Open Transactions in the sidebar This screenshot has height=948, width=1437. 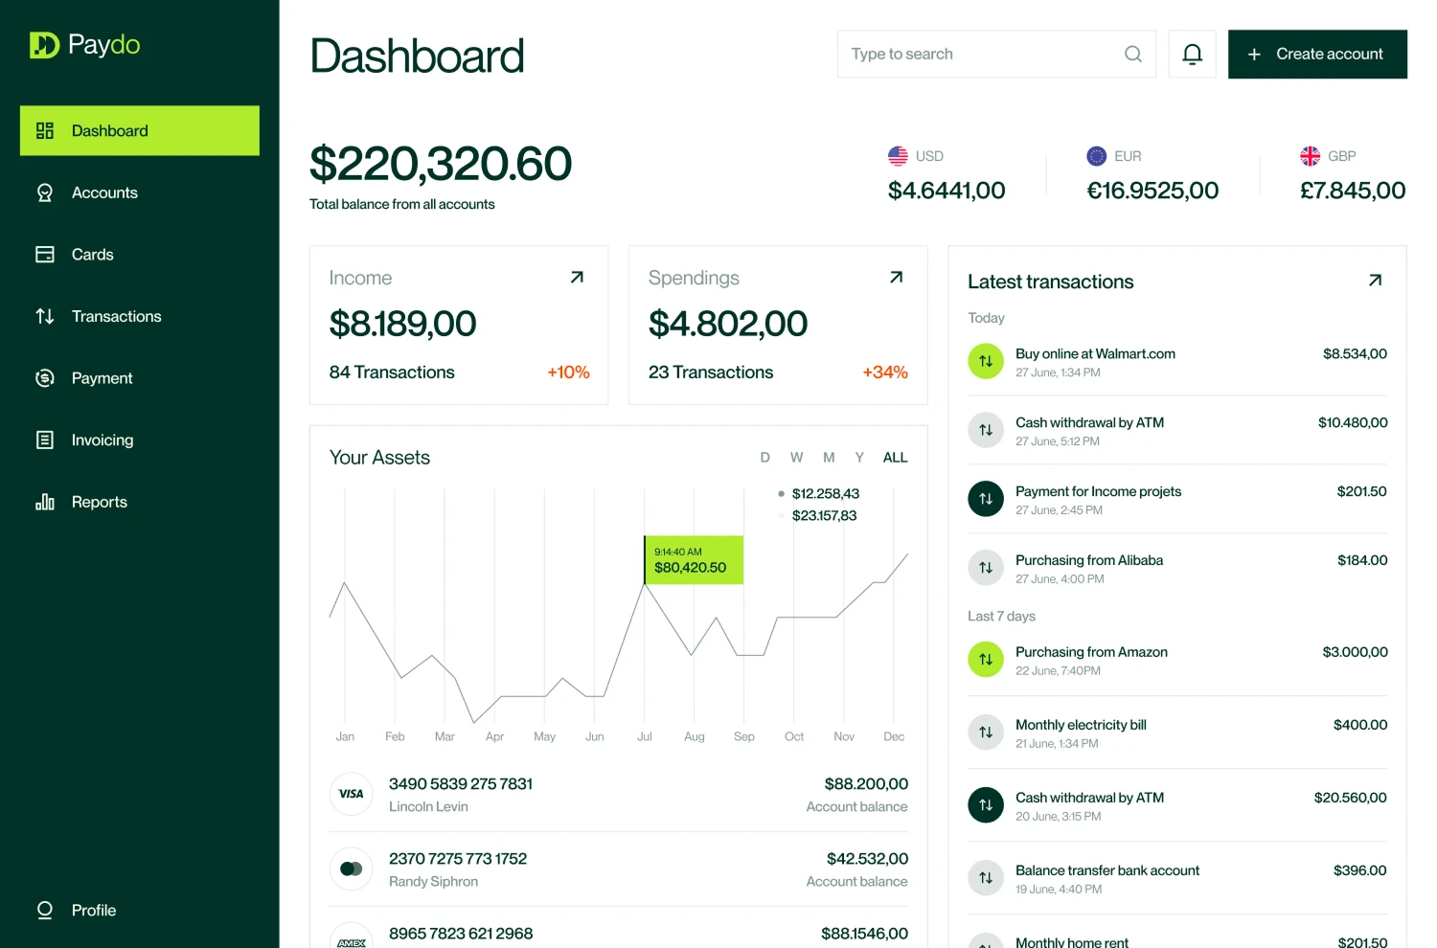[116, 316]
